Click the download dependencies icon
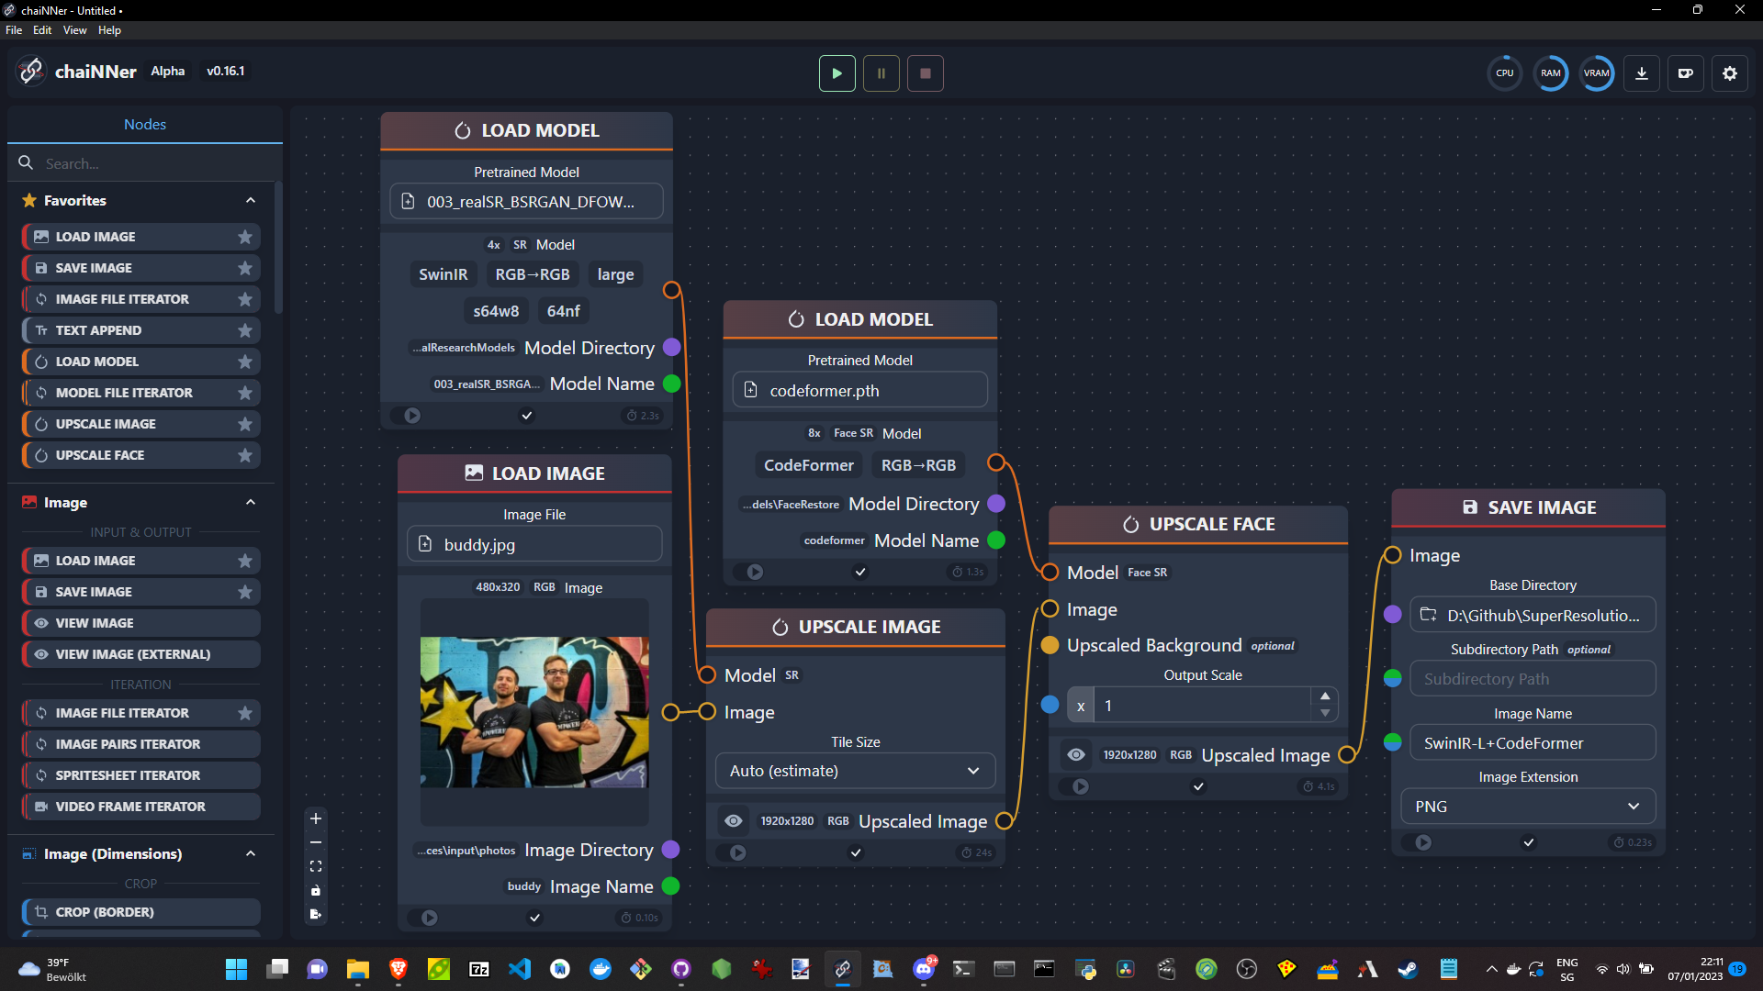The height and width of the screenshot is (991, 1763). [x=1641, y=73]
